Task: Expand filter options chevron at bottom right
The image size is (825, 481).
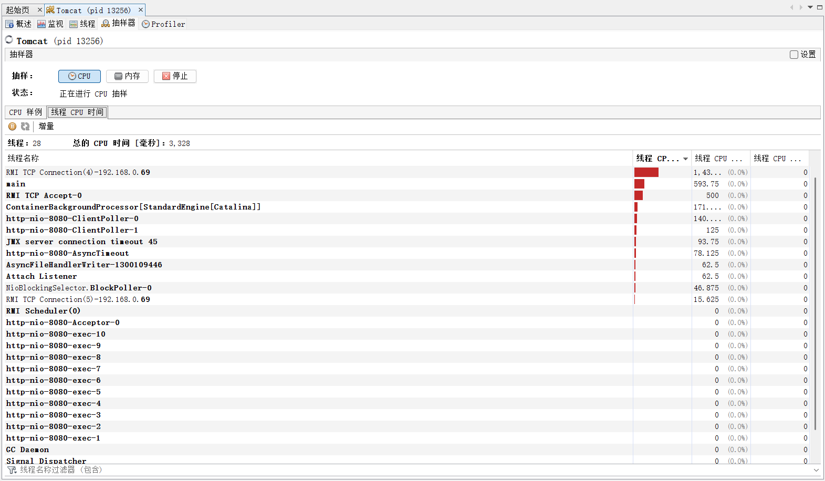Action: (816, 470)
